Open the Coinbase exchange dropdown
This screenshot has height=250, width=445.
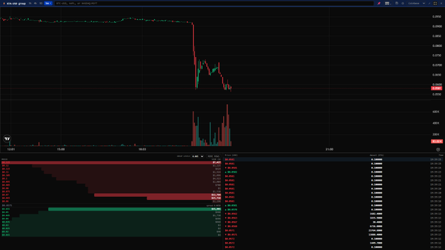click(x=417, y=3)
